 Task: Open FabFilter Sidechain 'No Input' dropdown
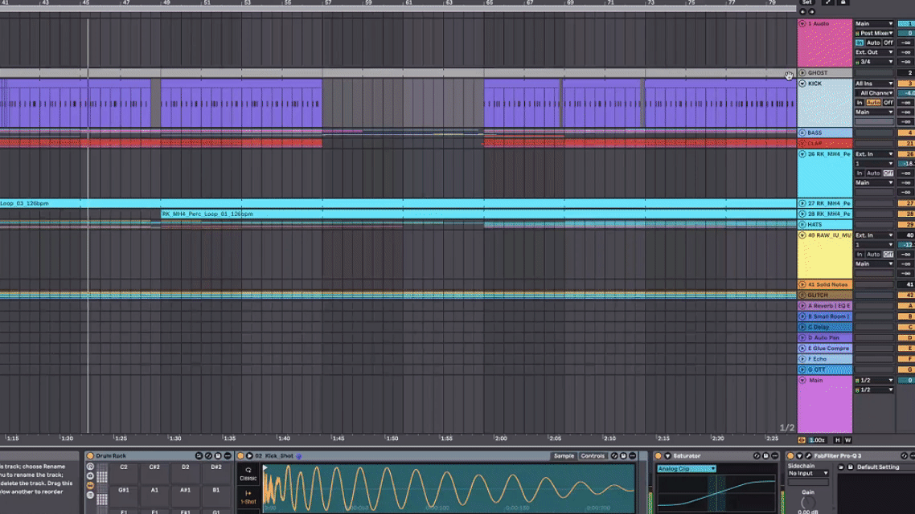[806, 474]
